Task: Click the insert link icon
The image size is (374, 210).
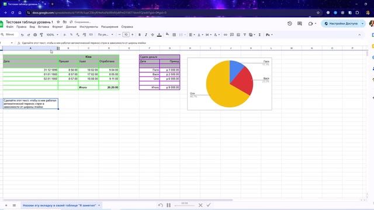Action: [x=225, y=35]
